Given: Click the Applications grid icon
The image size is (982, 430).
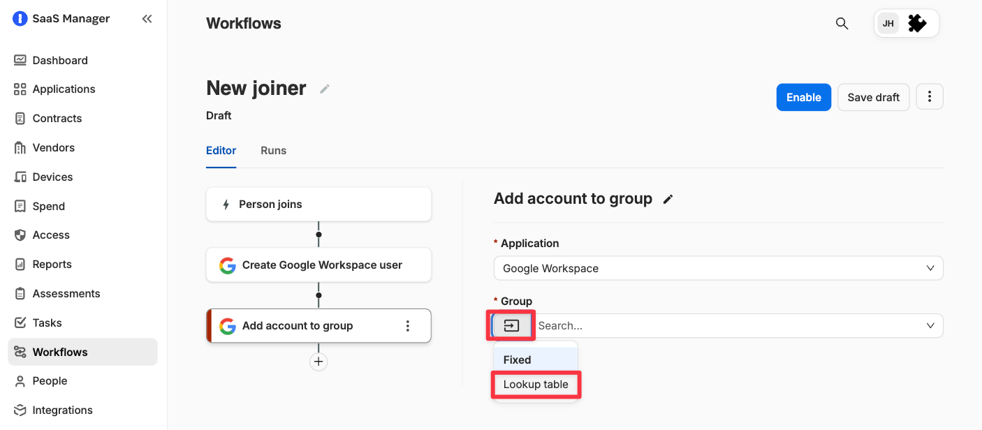Looking at the screenshot, I should point(20,89).
